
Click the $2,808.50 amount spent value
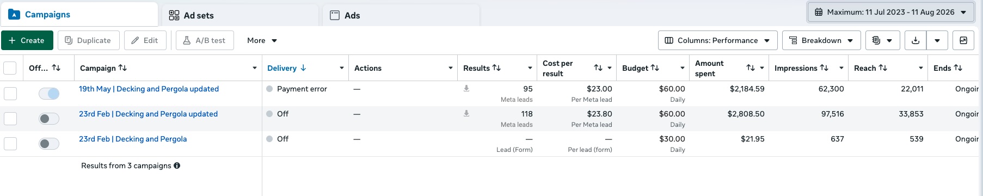pos(746,114)
